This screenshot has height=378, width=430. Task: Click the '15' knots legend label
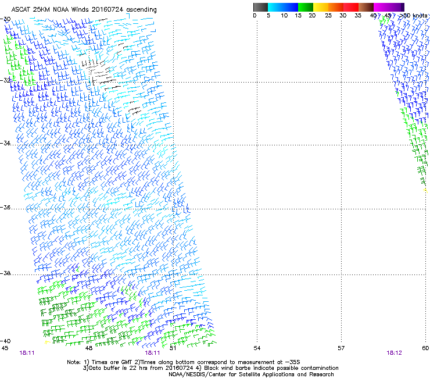coord(298,16)
